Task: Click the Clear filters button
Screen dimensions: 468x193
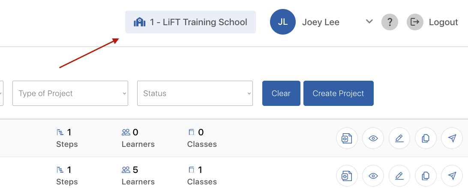Action: coord(281,94)
